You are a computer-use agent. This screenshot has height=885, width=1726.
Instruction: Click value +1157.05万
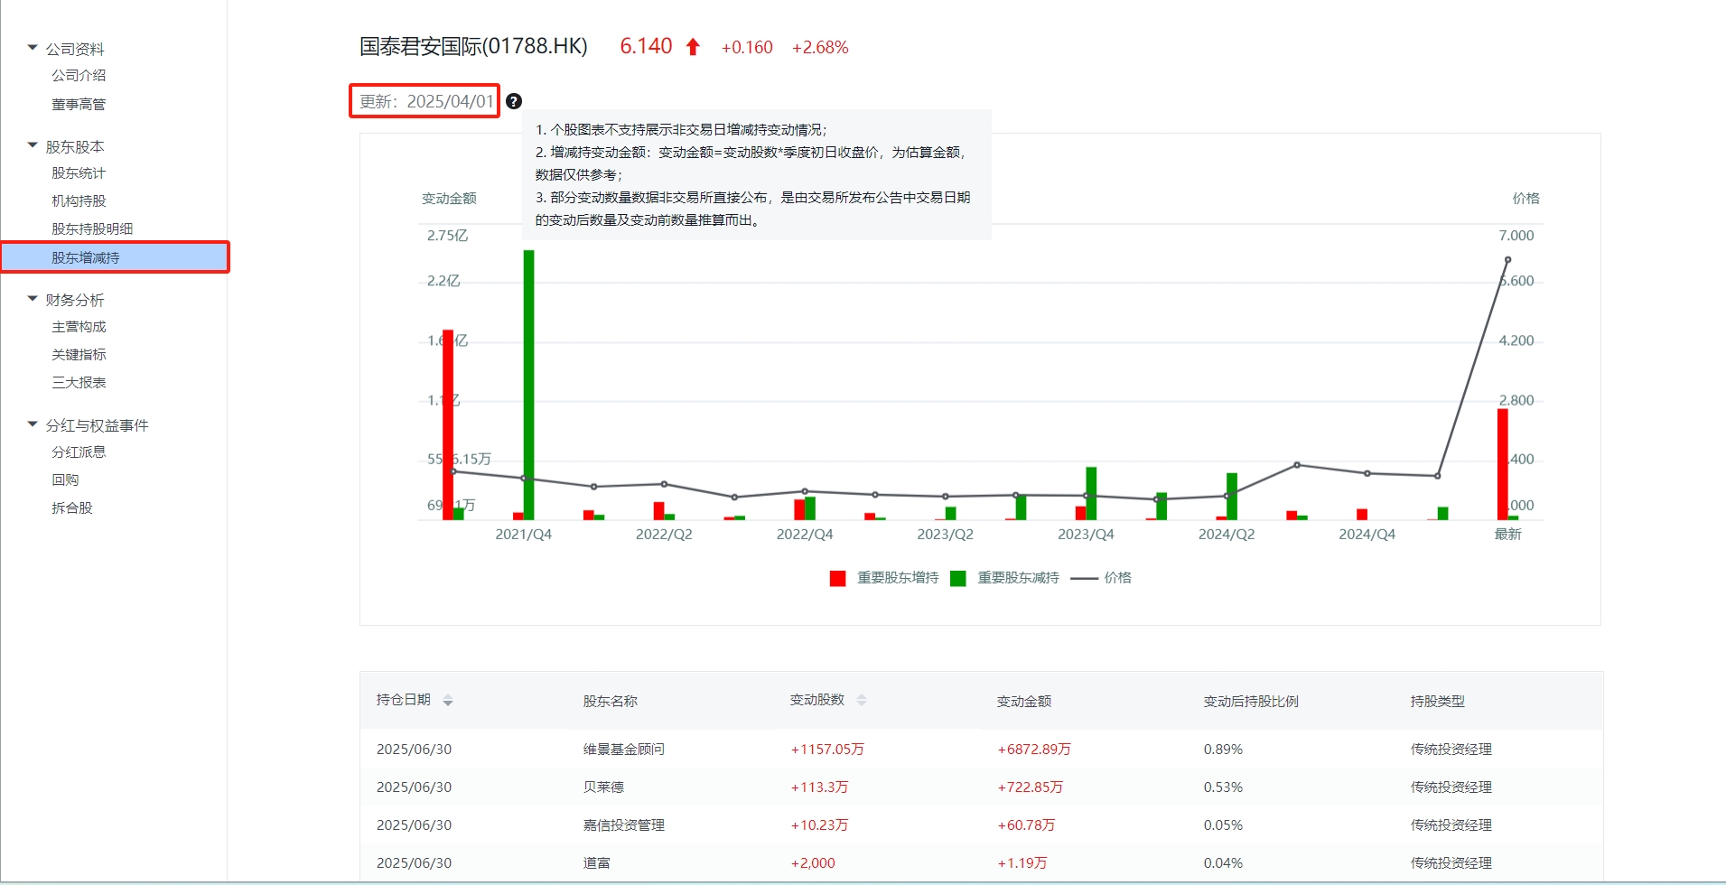click(x=827, y=750)
